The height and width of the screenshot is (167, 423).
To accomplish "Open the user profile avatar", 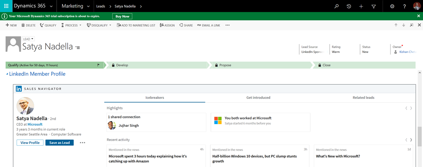I will pyautogui.click(x=417, y=6).
